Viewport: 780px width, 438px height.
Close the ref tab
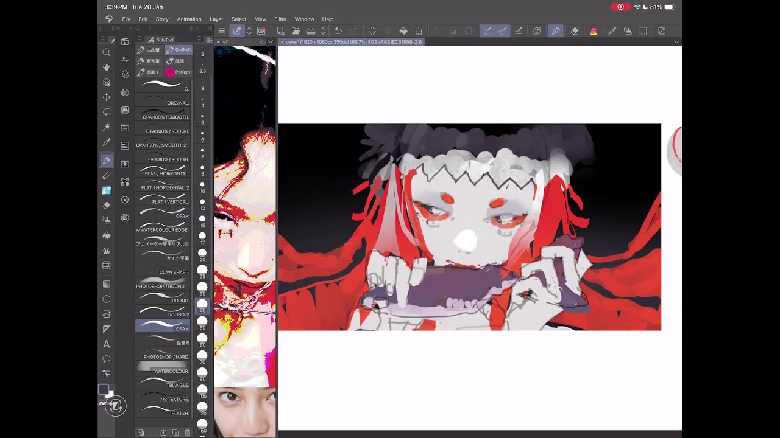(x=261, y=42)
